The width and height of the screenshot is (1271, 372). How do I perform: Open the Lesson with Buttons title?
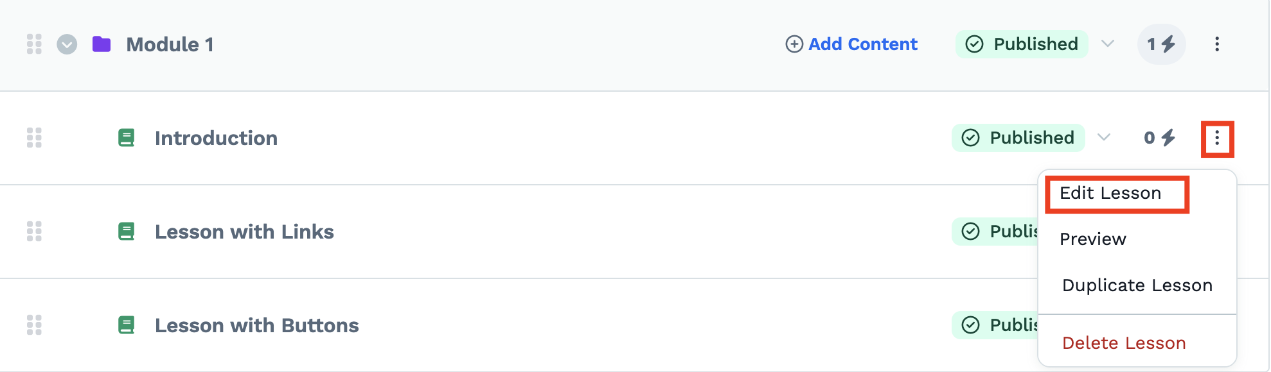click(x=257, y=325)
